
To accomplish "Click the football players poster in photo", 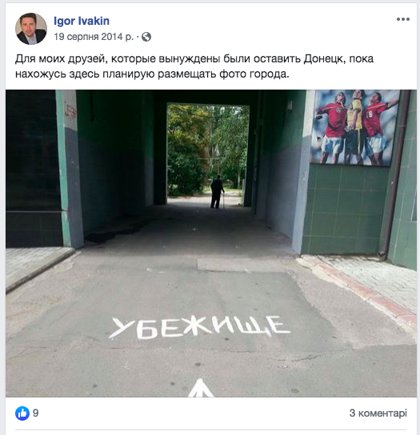I will click(354, 127).
